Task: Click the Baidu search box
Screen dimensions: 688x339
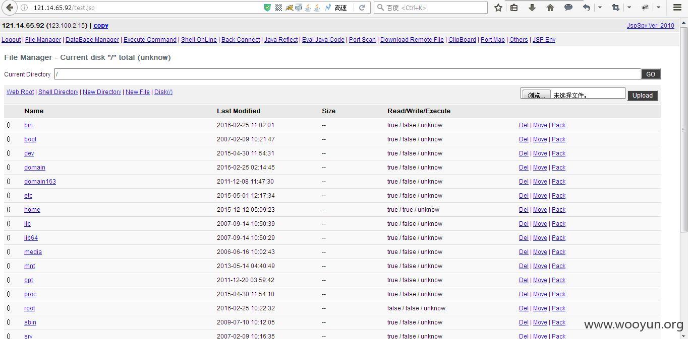Action: pyautogui.click(x=431, y=8)
